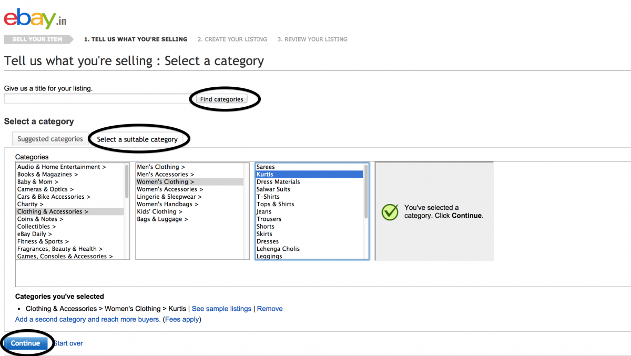Remove the selected Kurtis category

(x=270, y=309)
